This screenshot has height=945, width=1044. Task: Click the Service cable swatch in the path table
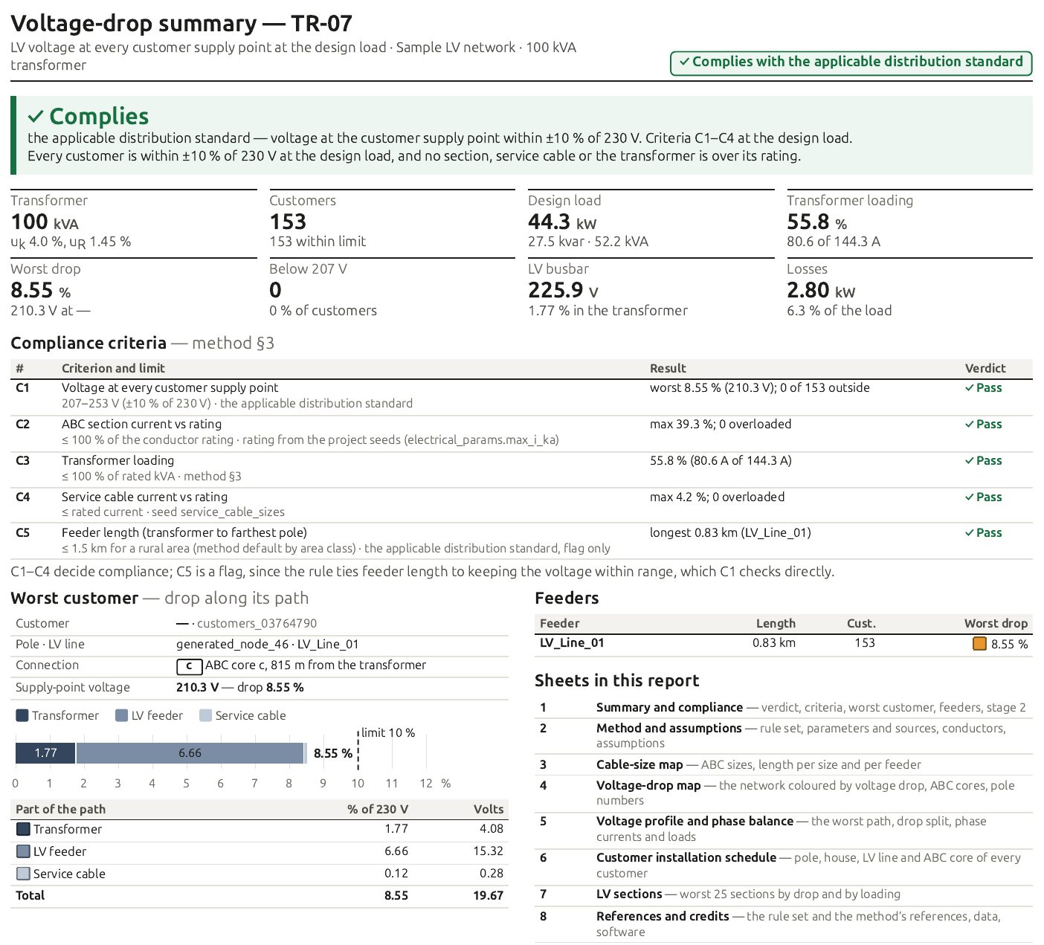(23, 874)
